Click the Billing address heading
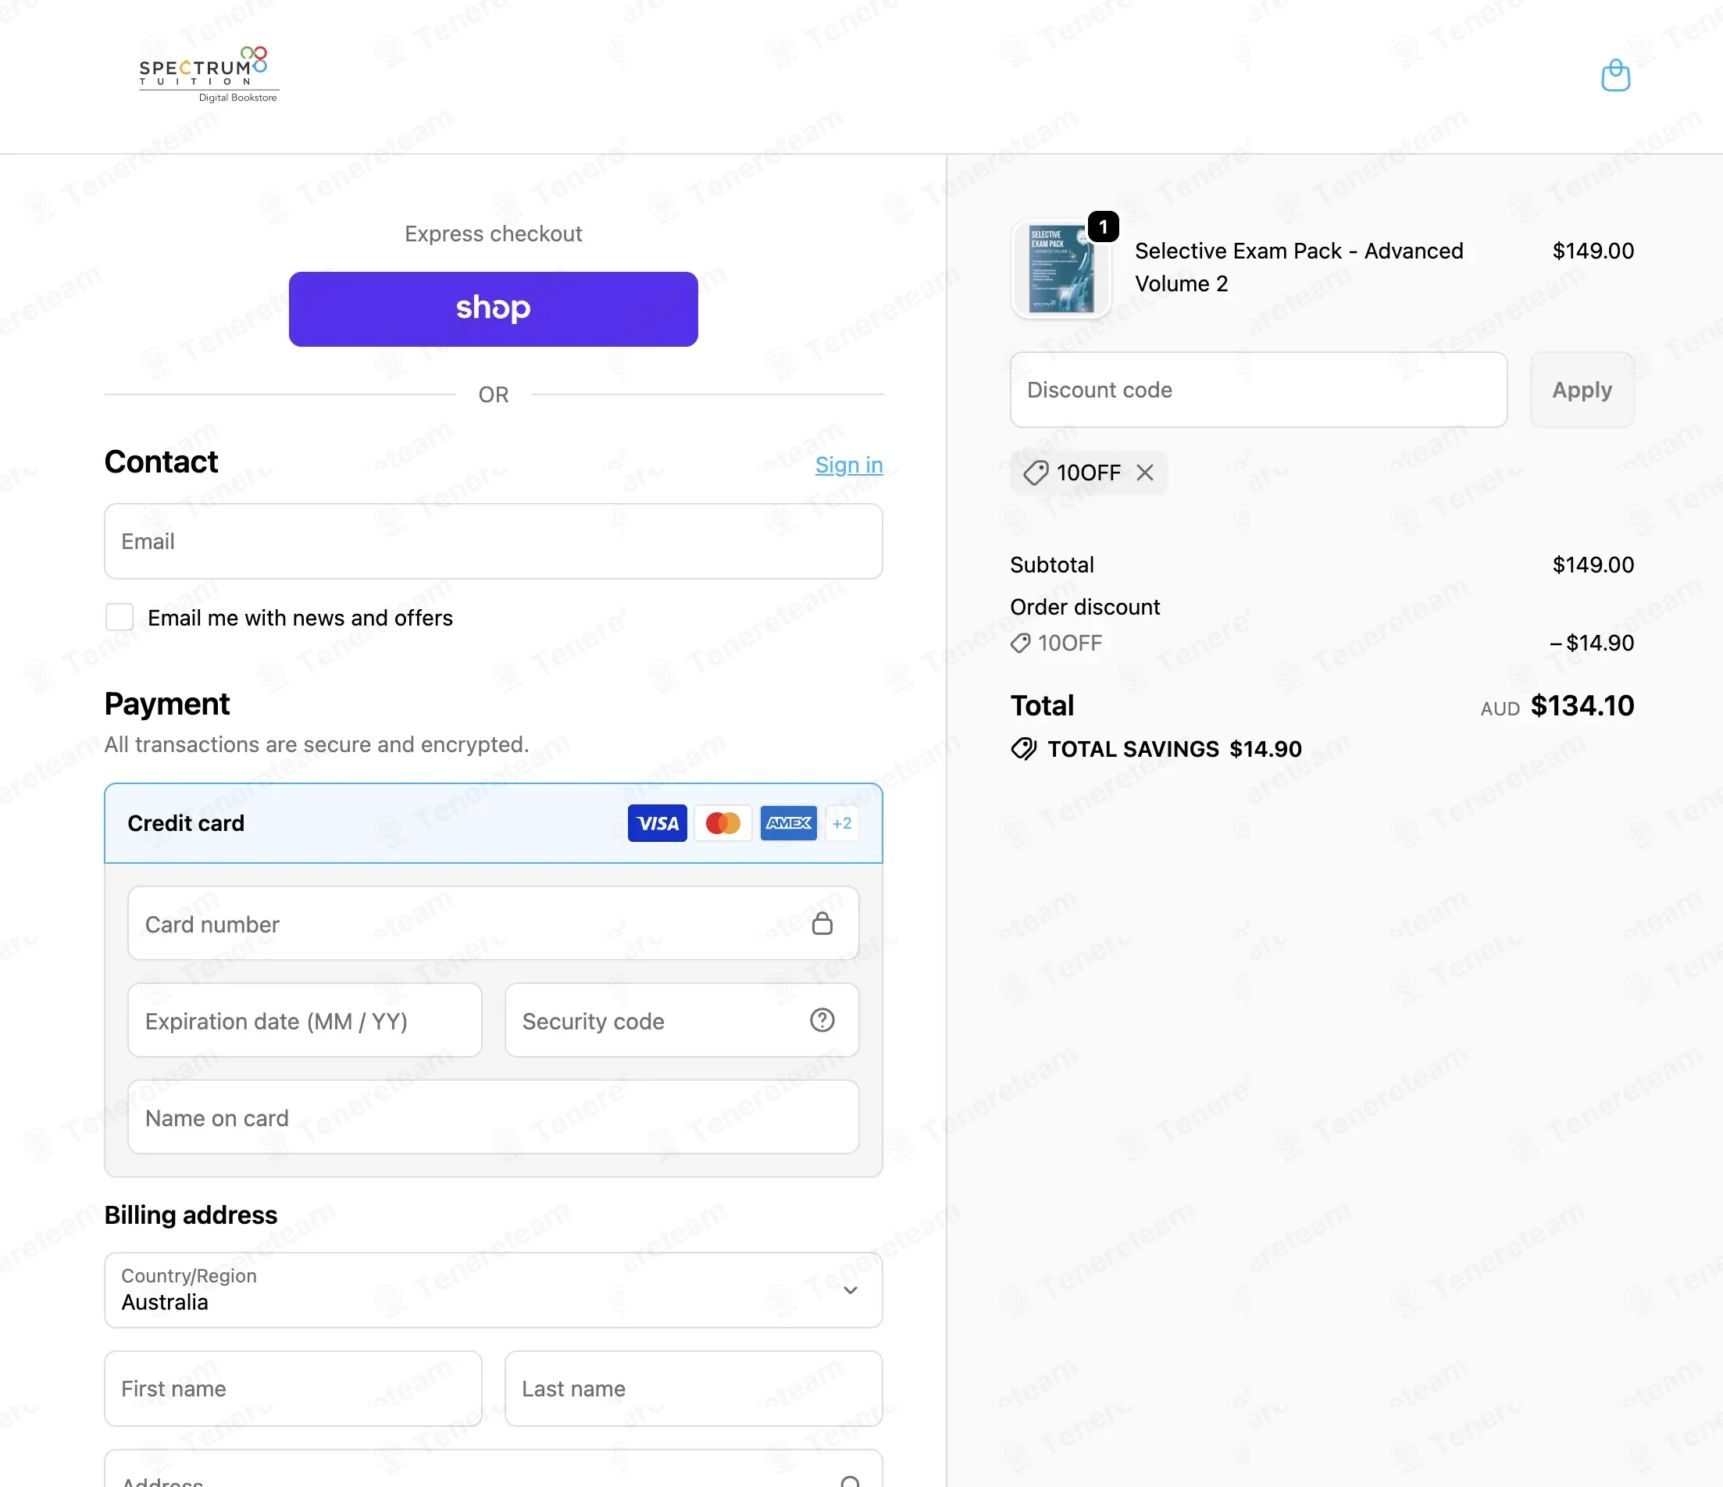Image resolution: width=1723 pixels, height=1487 pixels. click(x=191, y=1215)
